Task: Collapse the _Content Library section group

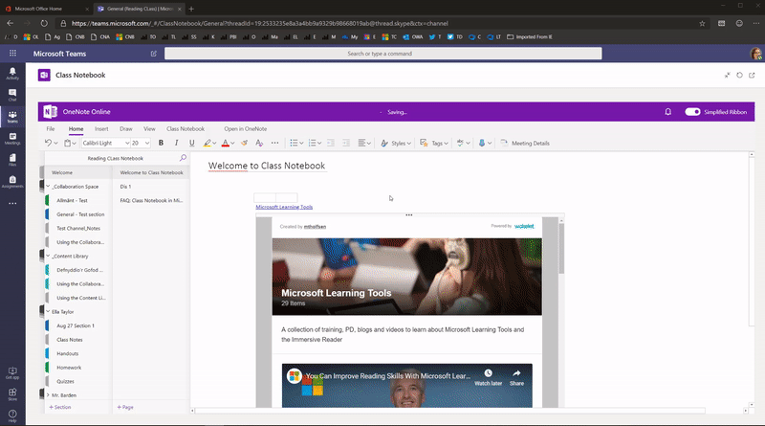Action: [x=48, y=256]
